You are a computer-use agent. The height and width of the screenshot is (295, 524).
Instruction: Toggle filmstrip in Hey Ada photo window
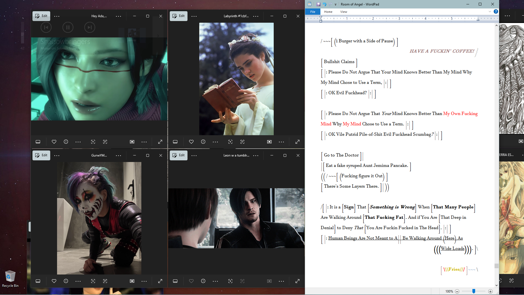[x=38, y=142]
